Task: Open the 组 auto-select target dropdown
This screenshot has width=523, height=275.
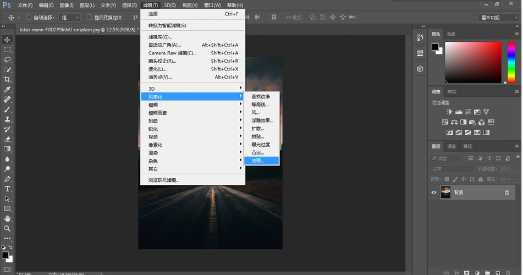Action: (70, 18)
